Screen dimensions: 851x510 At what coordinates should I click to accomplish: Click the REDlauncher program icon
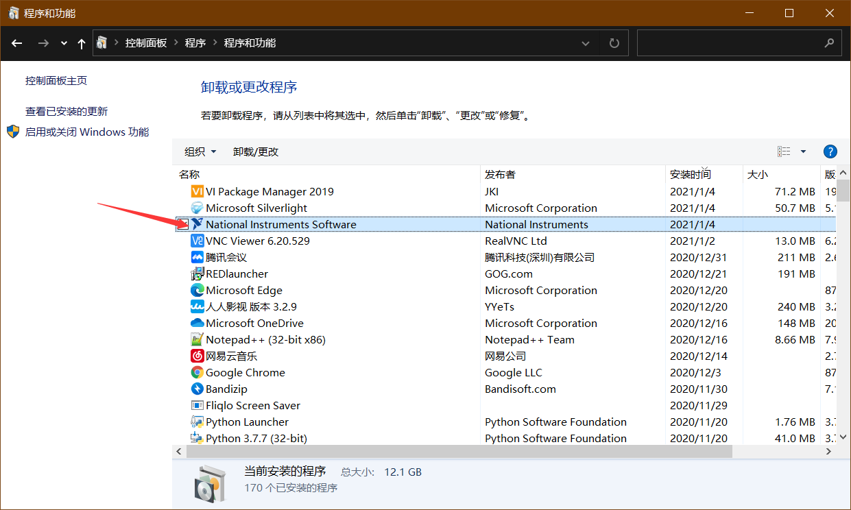(197, 274)
